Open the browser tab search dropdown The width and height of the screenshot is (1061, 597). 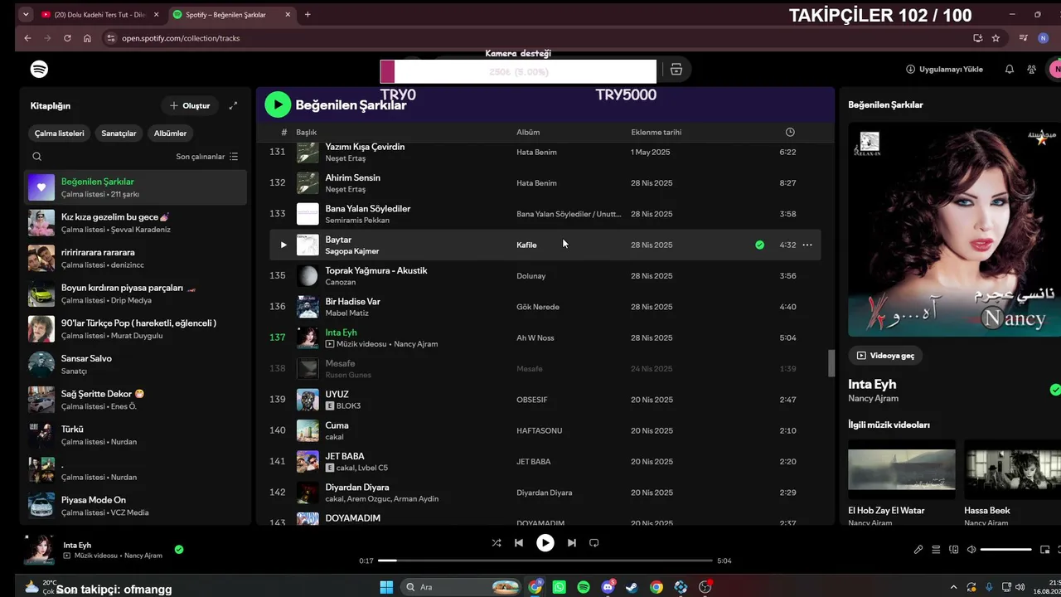[x=26, y=14]
